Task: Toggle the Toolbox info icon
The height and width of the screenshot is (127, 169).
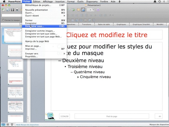Action: [83, 10]
